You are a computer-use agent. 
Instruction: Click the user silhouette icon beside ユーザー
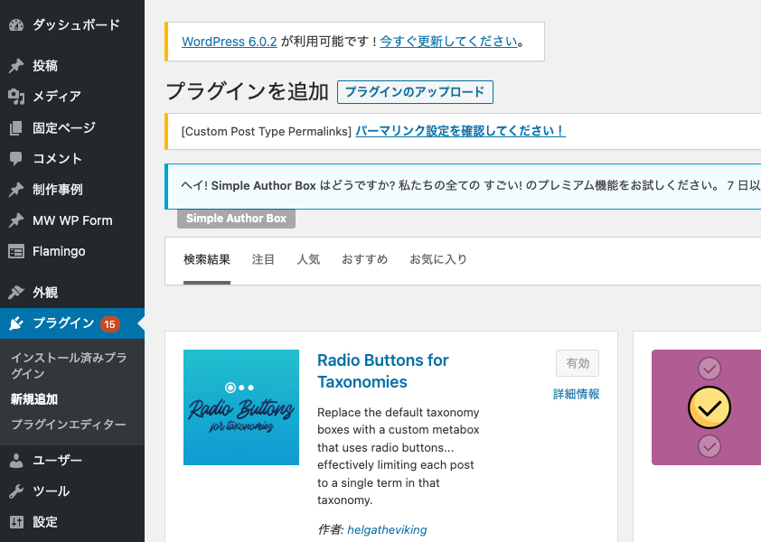(16, 461)
